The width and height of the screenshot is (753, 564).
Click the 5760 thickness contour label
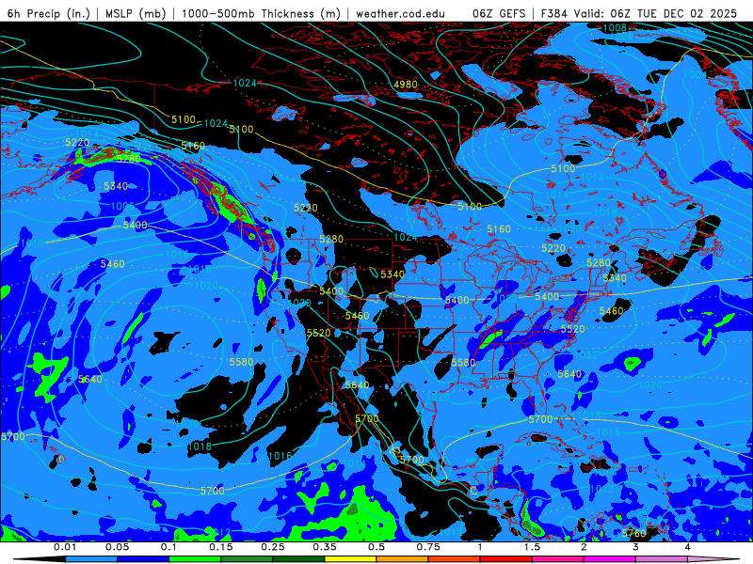tap(633, 533)
